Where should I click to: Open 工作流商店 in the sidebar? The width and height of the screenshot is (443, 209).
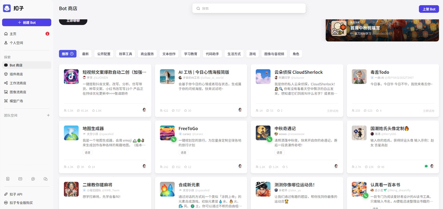[x=26, y=83]
